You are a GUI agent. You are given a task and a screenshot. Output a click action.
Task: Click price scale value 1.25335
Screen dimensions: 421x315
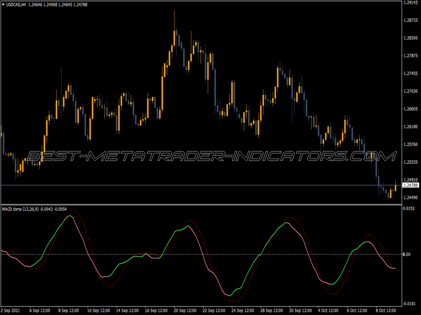(411, 162)
